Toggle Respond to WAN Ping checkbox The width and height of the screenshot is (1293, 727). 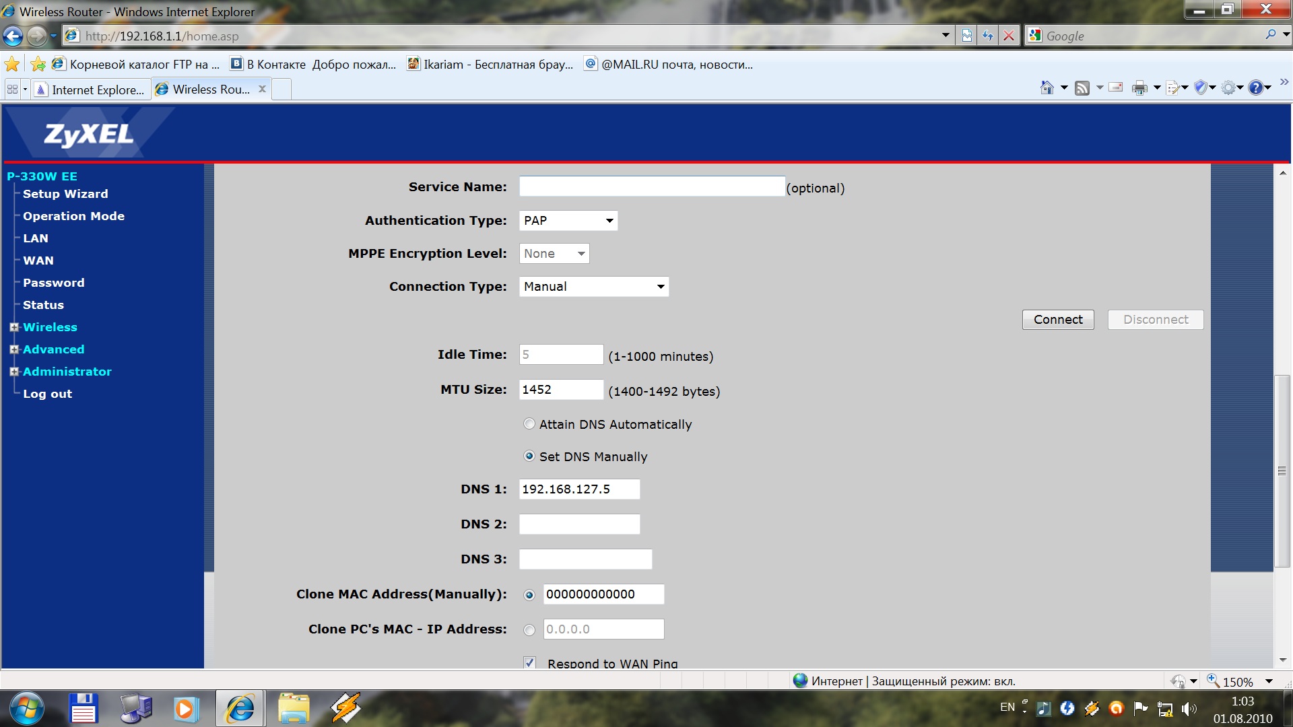click(x=530, y=663)
